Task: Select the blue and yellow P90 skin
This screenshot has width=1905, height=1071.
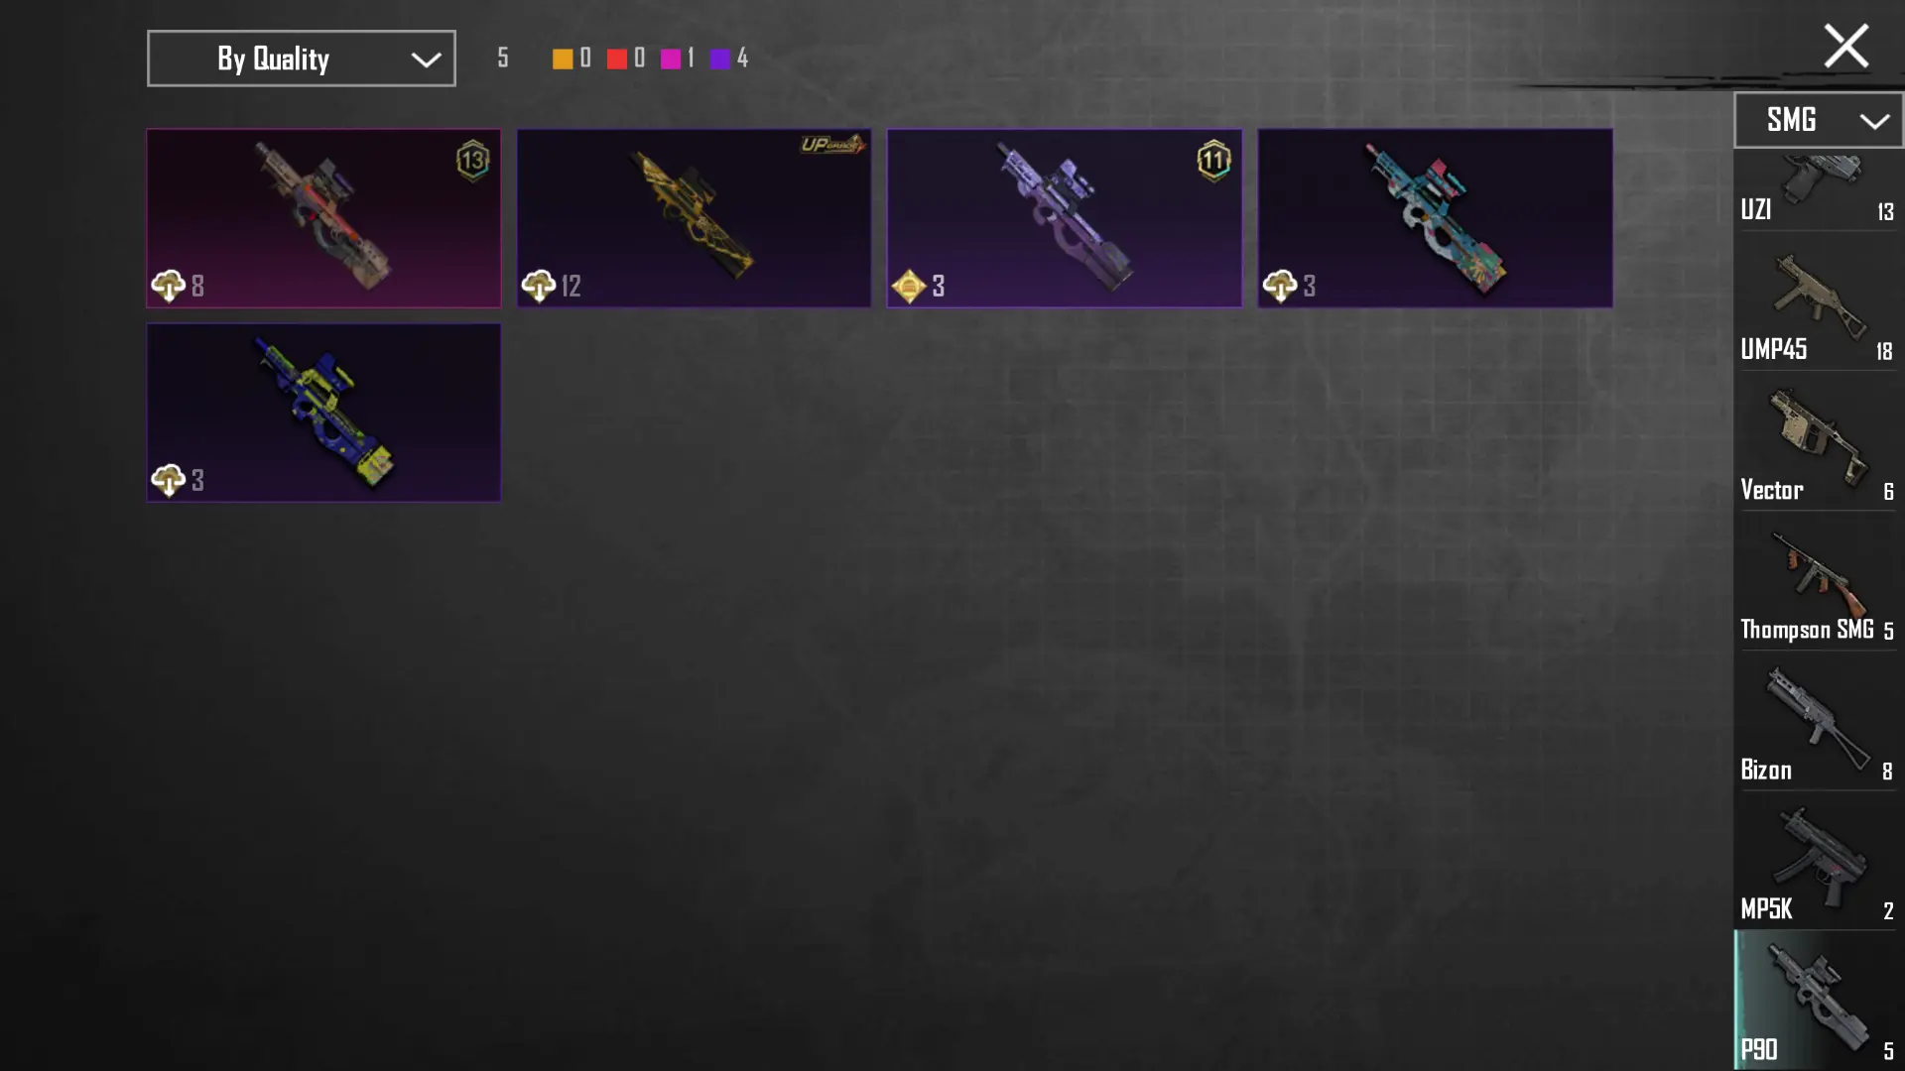Action: (x=323, y=413)
